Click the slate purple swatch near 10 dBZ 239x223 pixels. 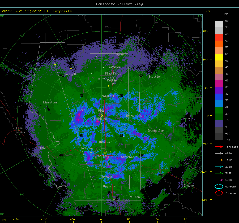pyautogui.click(x=219, y=123)
